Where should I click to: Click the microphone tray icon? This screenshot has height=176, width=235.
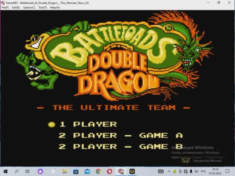click(x=191, y=171)
